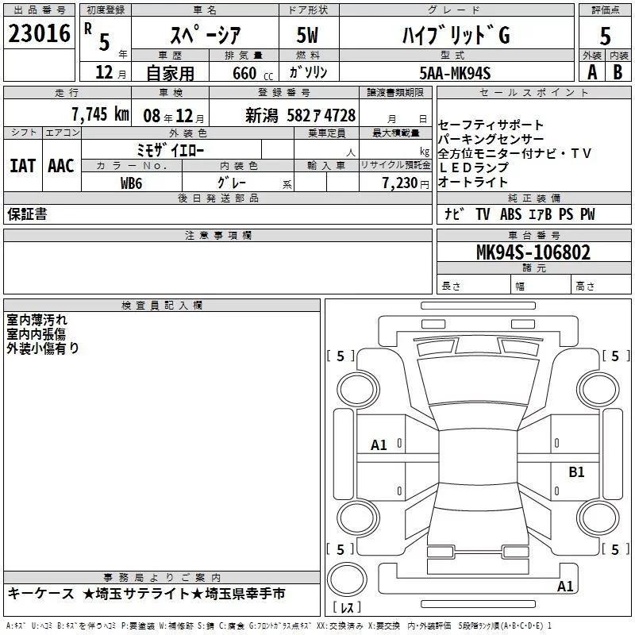This screenshot has width=635, height=635.
Task: Click the 譲渡書類期限 header
Action: point(395,93)
